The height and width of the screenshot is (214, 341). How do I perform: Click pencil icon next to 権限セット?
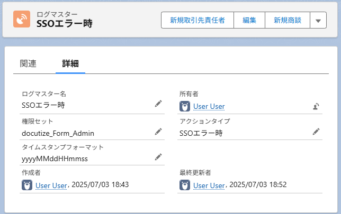point(158,131)
